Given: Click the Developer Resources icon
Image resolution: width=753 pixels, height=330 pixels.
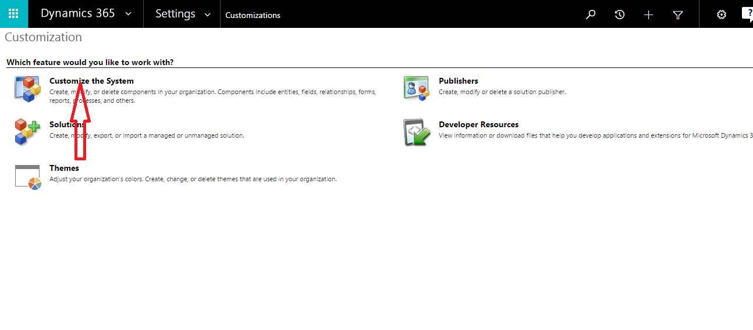Looking at the screenshot, I should click(417, 132).
